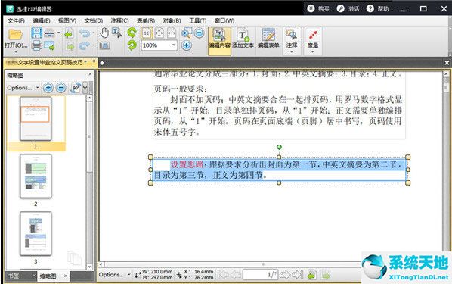
Task: Rotate the page clockwise with the lower green arrow
Action: click(132, 45)
